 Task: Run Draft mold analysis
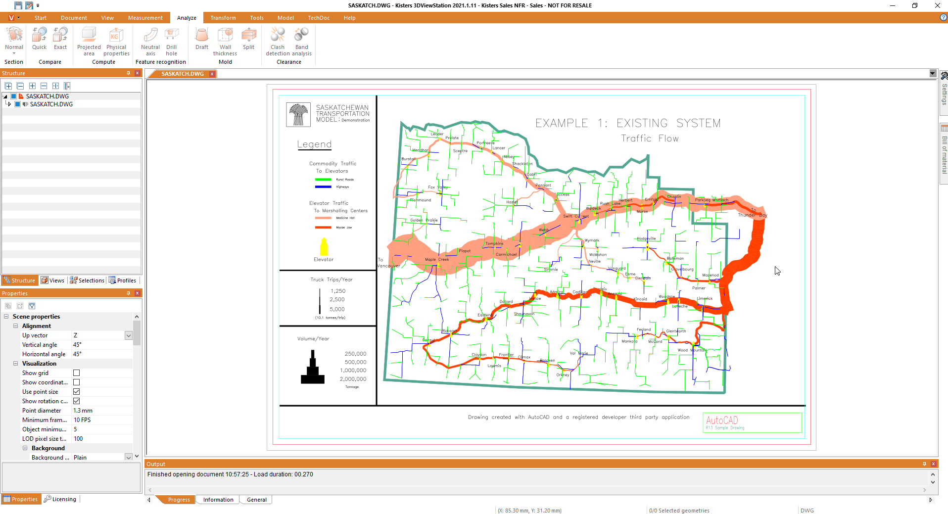point(202,39)
